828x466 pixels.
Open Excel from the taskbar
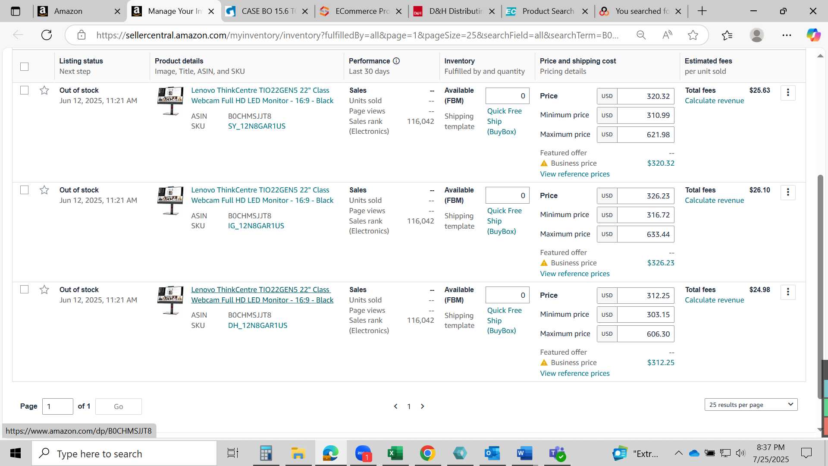[x=395, y=453]
